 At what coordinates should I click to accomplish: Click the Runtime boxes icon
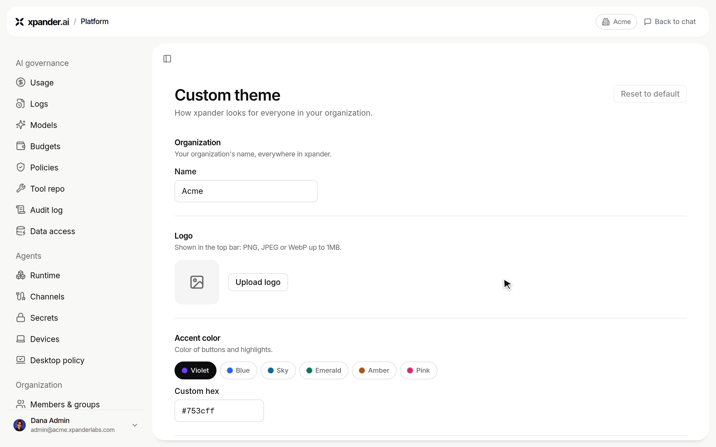pos(21,275)
